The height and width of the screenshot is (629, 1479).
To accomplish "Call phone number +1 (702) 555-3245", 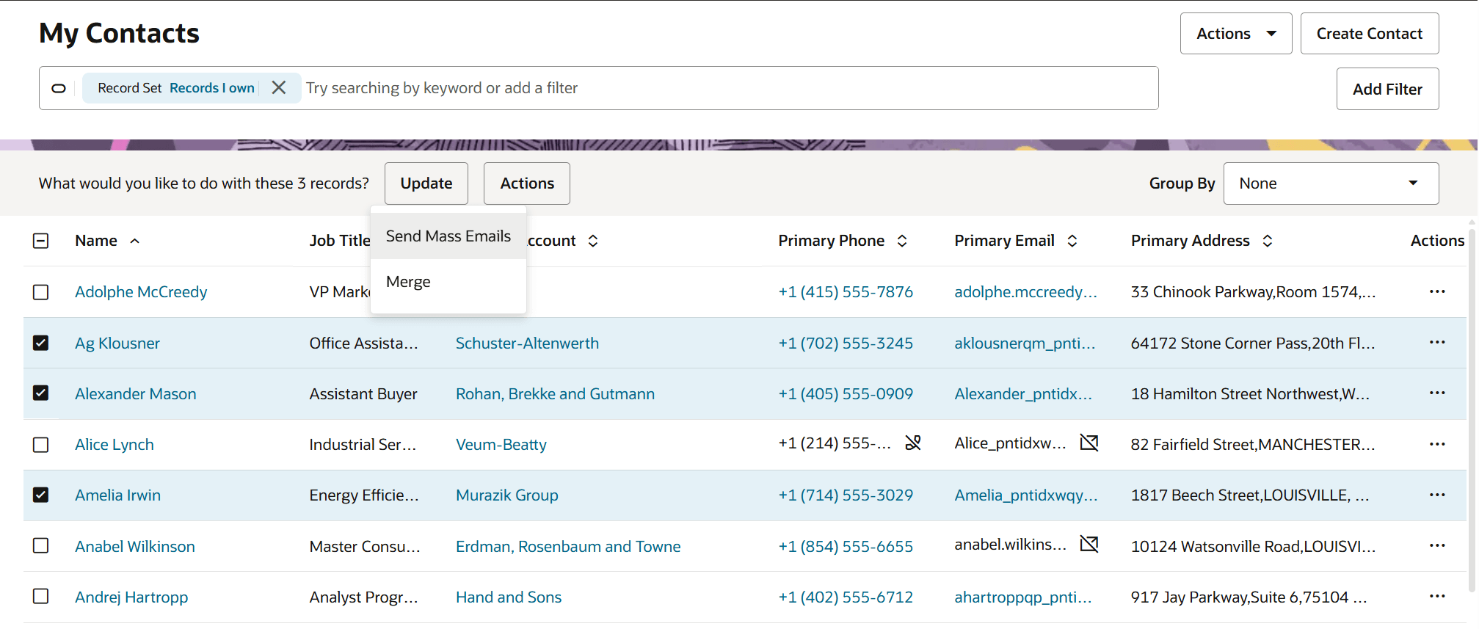I will click(846, 343).
